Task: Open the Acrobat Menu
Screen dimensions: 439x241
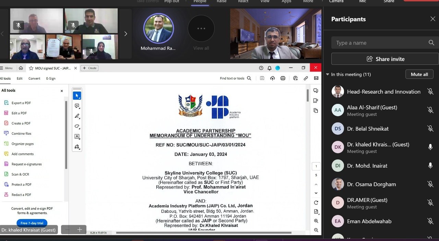Action: tap(7, 68)
